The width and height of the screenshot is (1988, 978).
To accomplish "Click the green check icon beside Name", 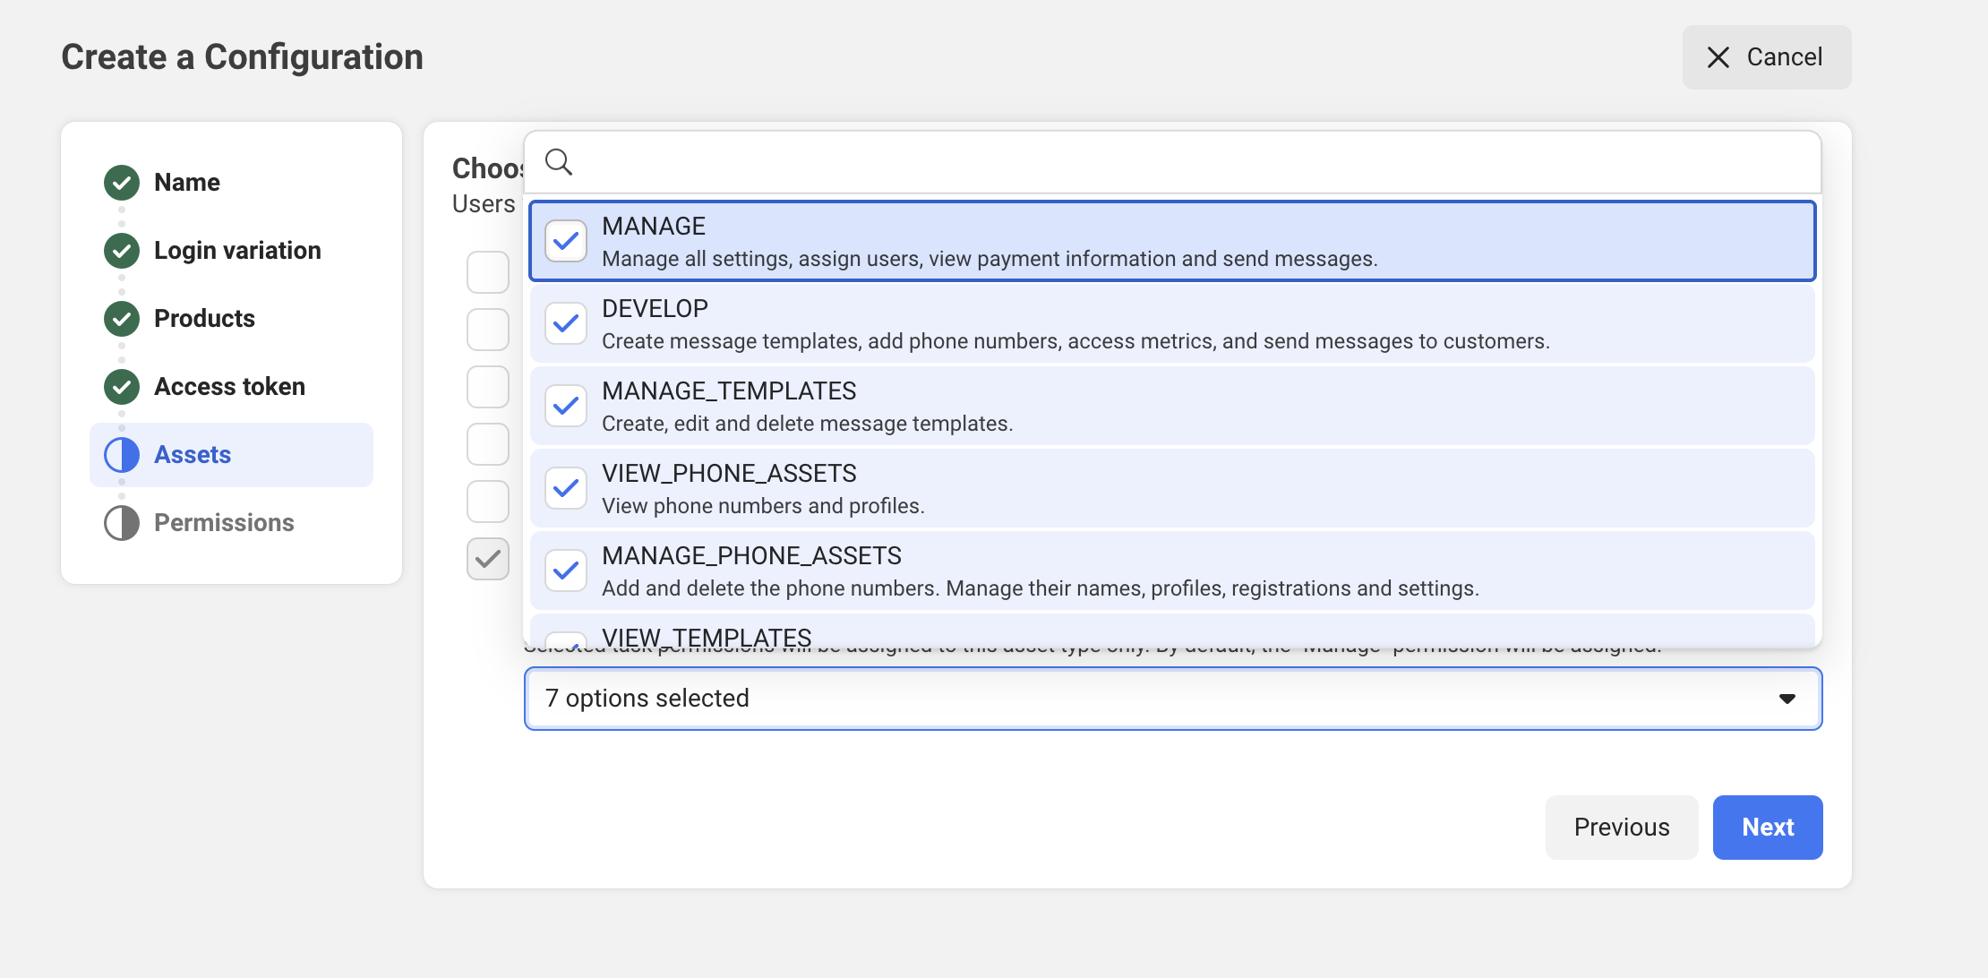I will tap(122, 183).
